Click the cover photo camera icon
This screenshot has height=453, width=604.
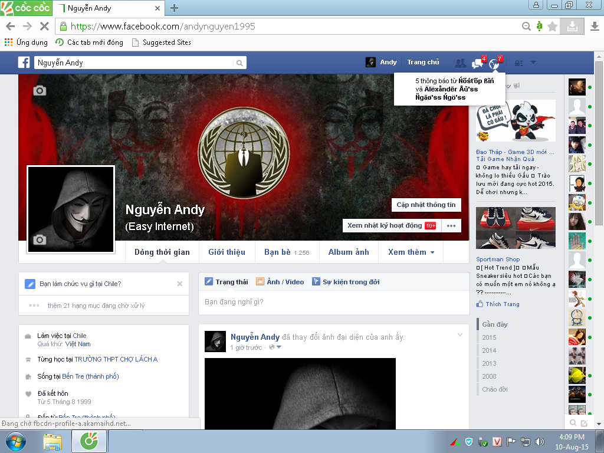tap(40, 91)
